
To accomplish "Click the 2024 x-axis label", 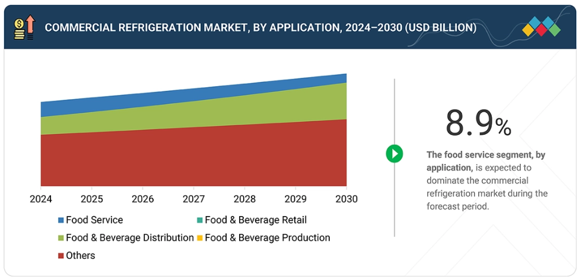I will point(41,199).
